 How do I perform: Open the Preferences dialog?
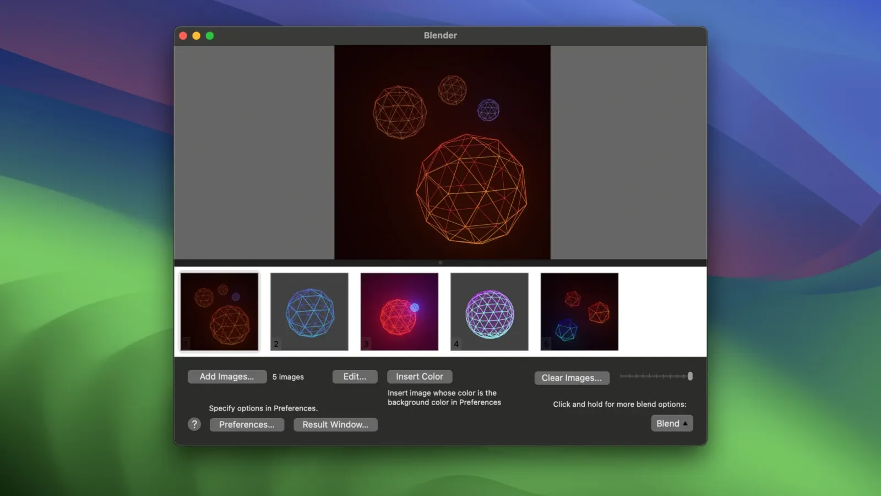tap(247, 424)
